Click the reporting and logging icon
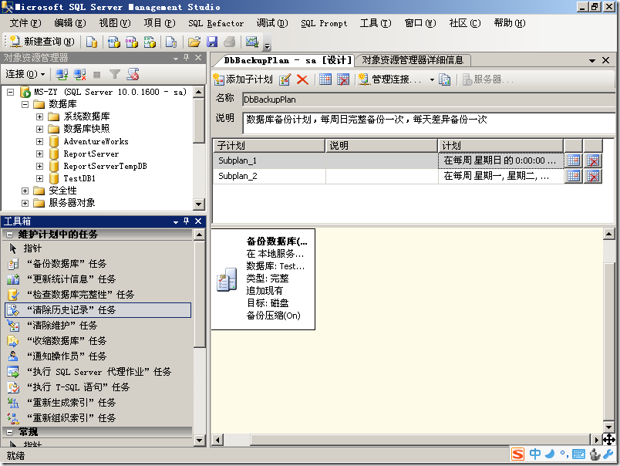This screenshot has height=466, width=620. (445, 79)
